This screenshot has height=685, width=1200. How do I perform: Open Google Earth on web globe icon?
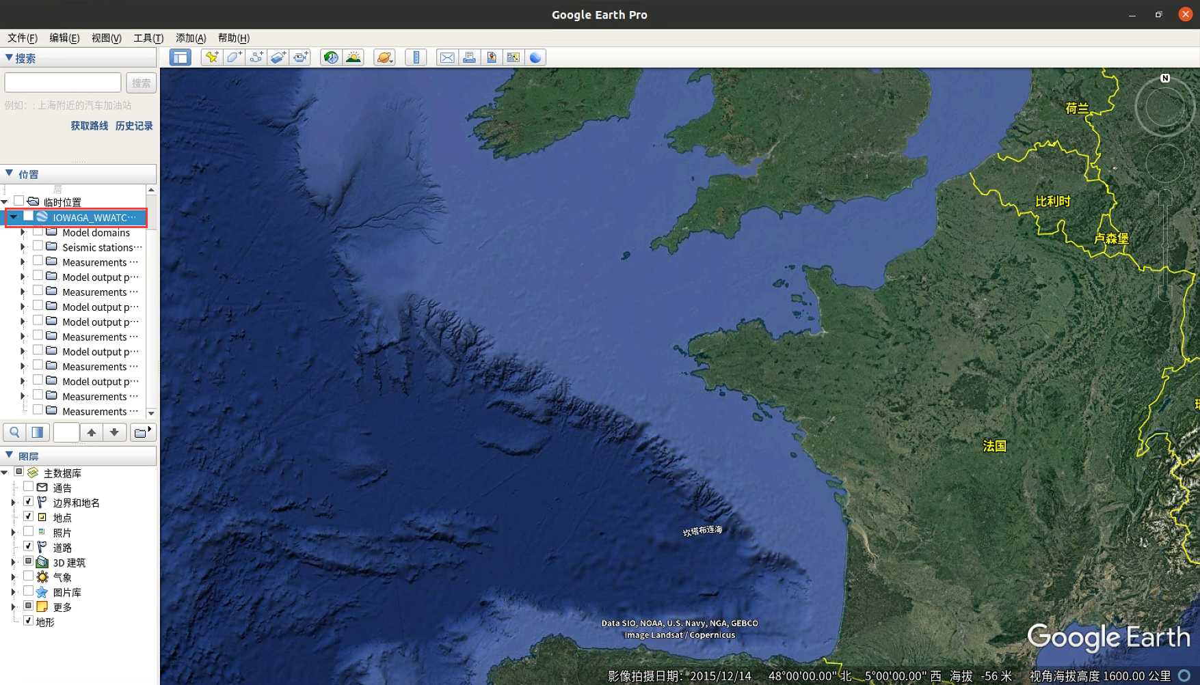pos(535,57)
